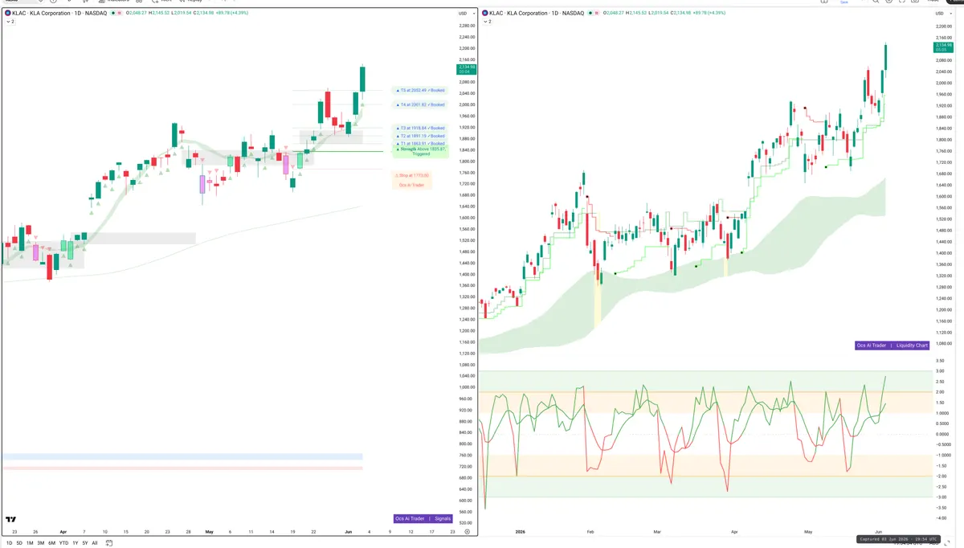Click the T5 at 2052.49 Booked label
964x548 pixels.
pos(419,90)
